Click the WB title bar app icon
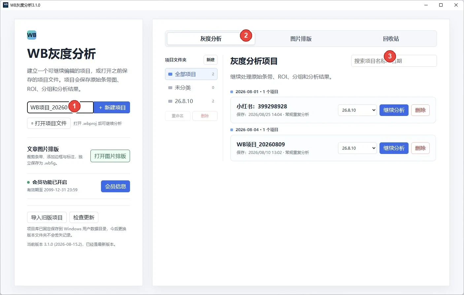The image size is (464, 295). (x=6, y=5)
